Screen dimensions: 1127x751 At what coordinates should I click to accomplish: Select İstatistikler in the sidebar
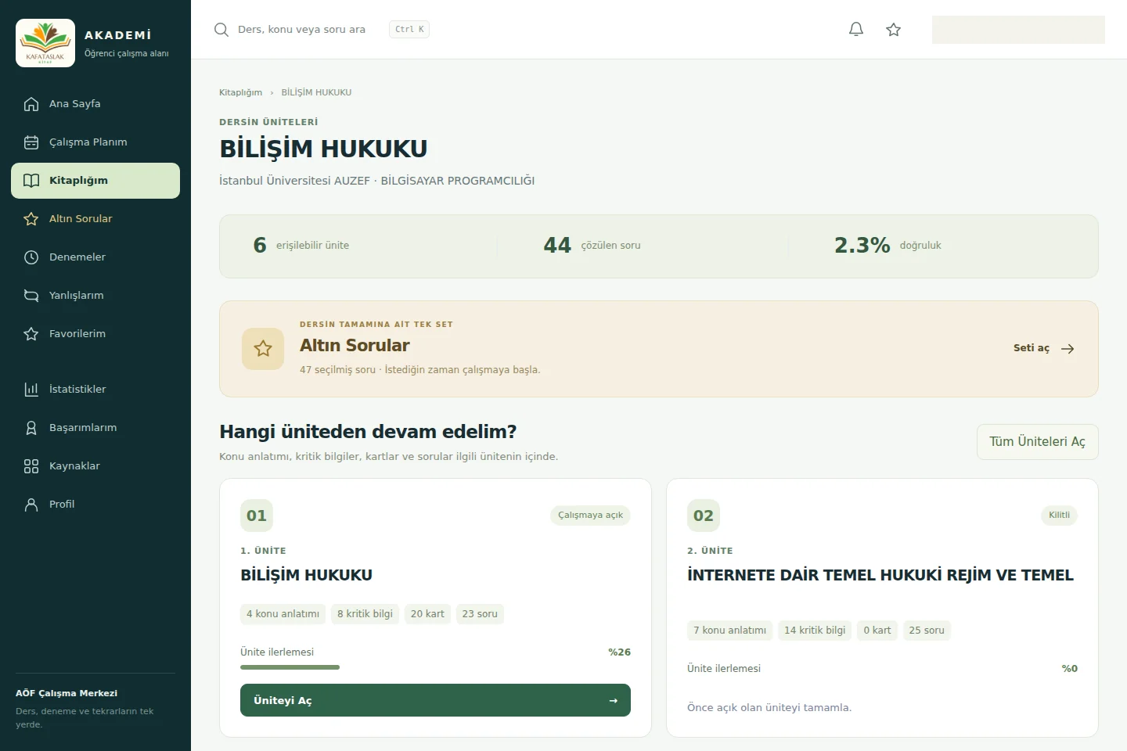[x=95, y=390]
